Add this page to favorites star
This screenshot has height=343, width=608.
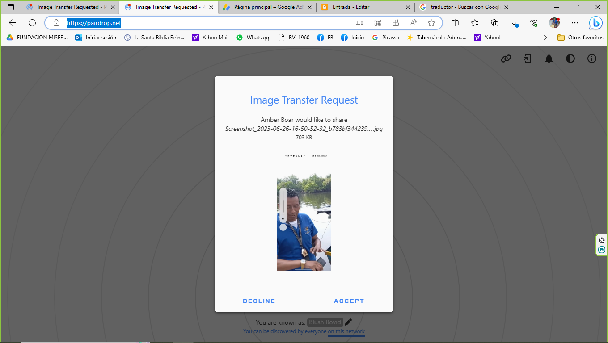431,23
